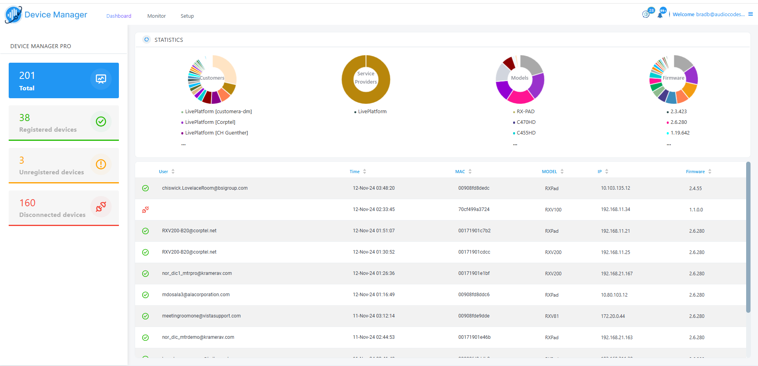Click IP address 172.20.0.44

[613, 316]
